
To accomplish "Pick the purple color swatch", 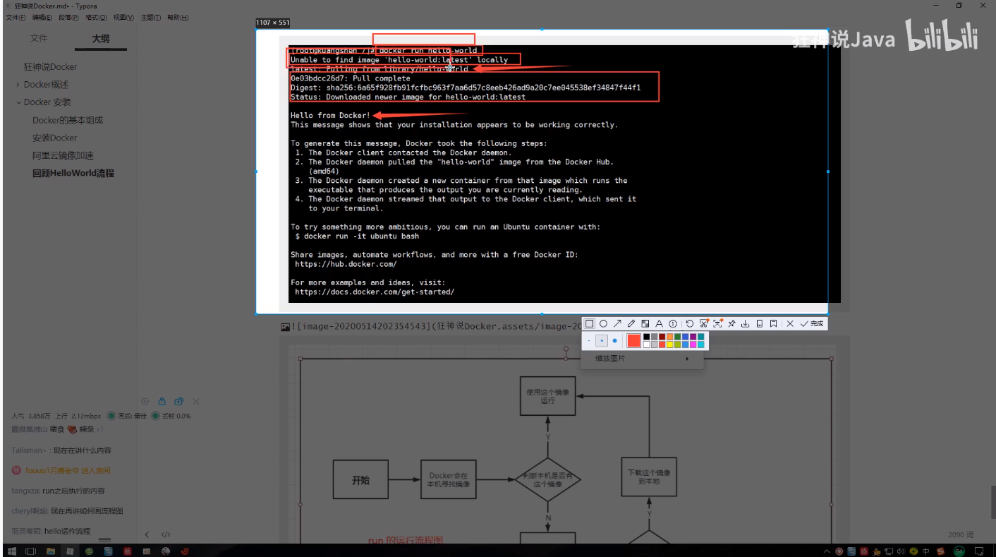I will click(x=693, y=337).
